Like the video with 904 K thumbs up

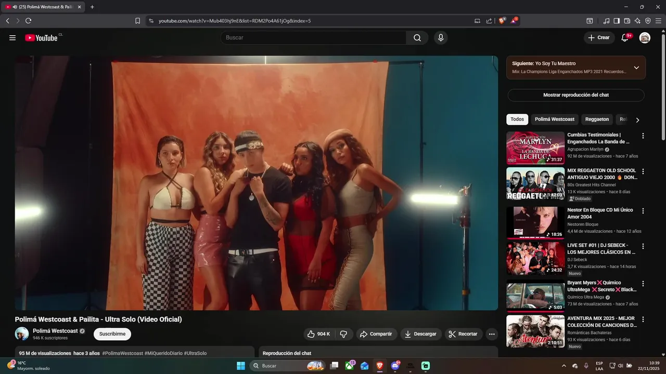pyautogui.click(x=318, y=334)
